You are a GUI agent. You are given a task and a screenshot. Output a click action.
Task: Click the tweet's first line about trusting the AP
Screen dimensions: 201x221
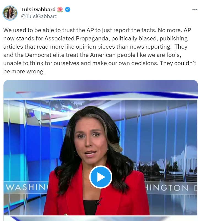point(97,30)
